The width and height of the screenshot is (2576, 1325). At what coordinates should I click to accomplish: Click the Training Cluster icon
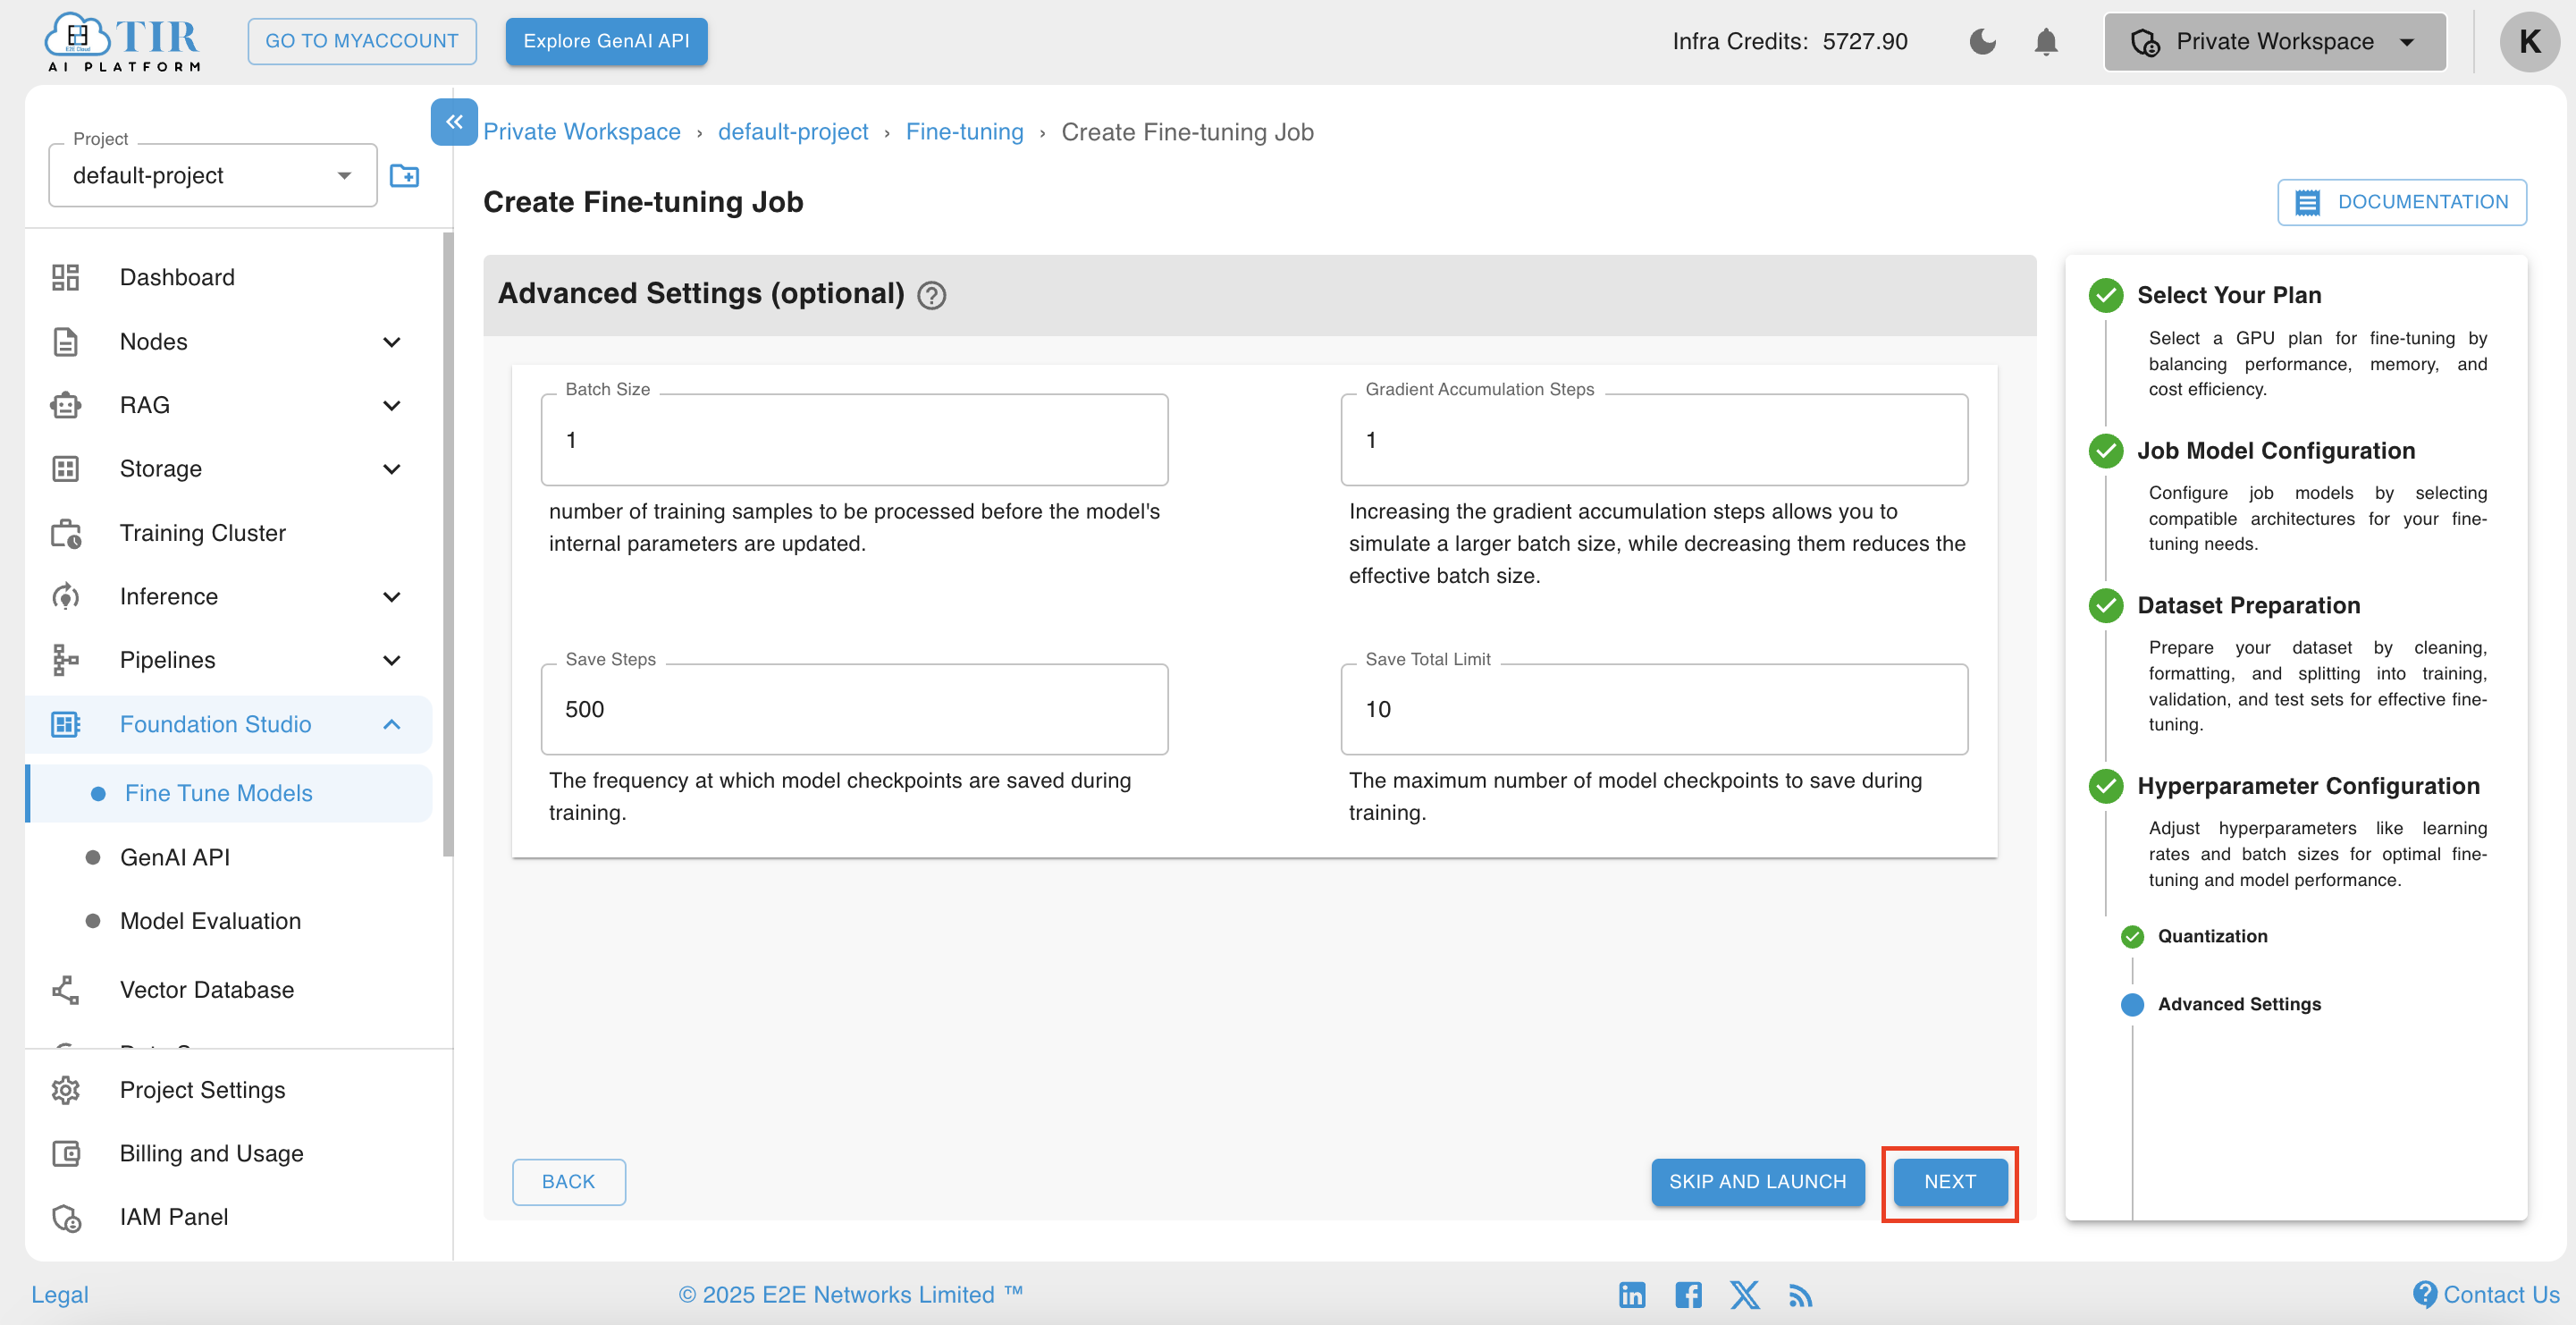66,533
